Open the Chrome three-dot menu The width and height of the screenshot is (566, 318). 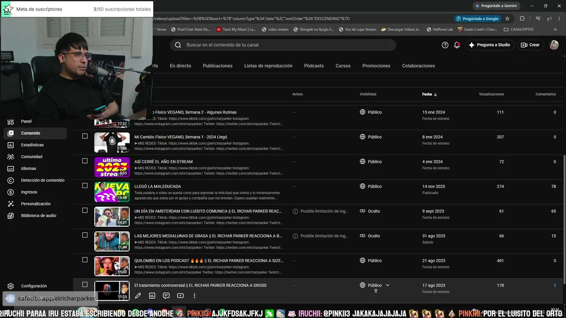click(559, 19)
